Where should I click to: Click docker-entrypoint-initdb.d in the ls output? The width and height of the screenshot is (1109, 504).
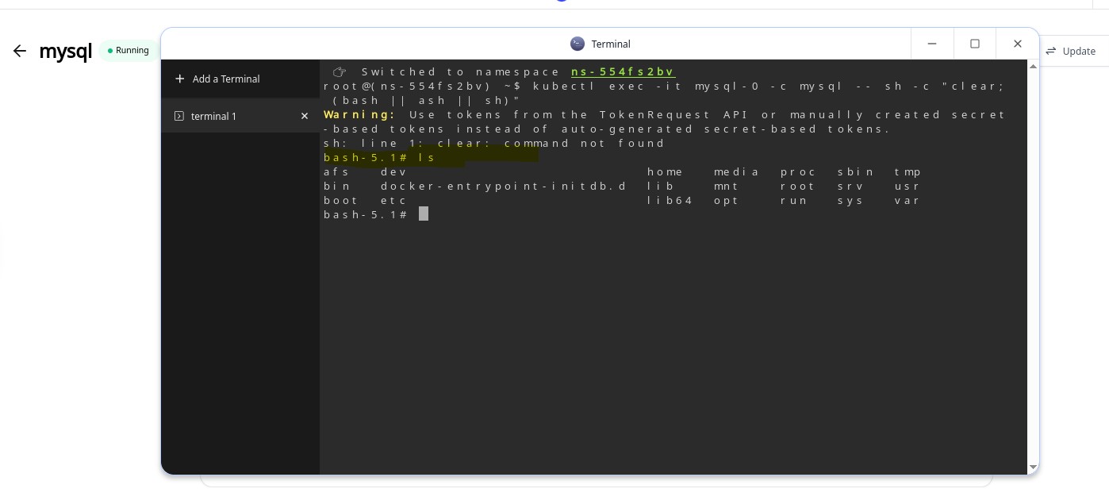point(503,186)
